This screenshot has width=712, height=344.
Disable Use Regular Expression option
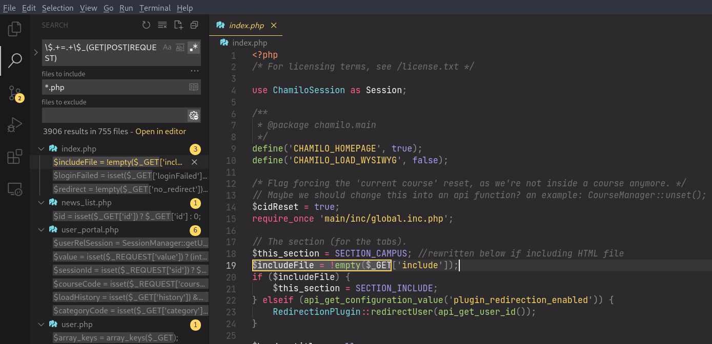(x=193, y=47)
